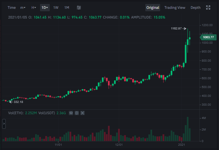The image size is (219, 150).
Task: Click the 1063.77 current price label
Action: [x=208, y=37]
